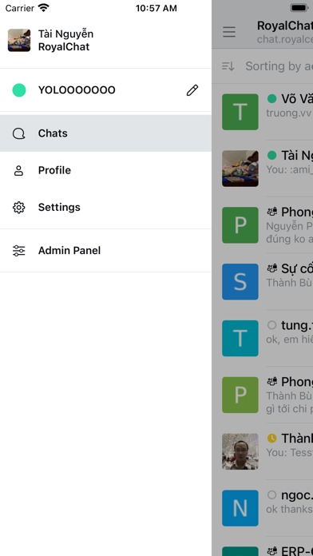
Task: Click the ERP channel row title
Action: (297, 550)
